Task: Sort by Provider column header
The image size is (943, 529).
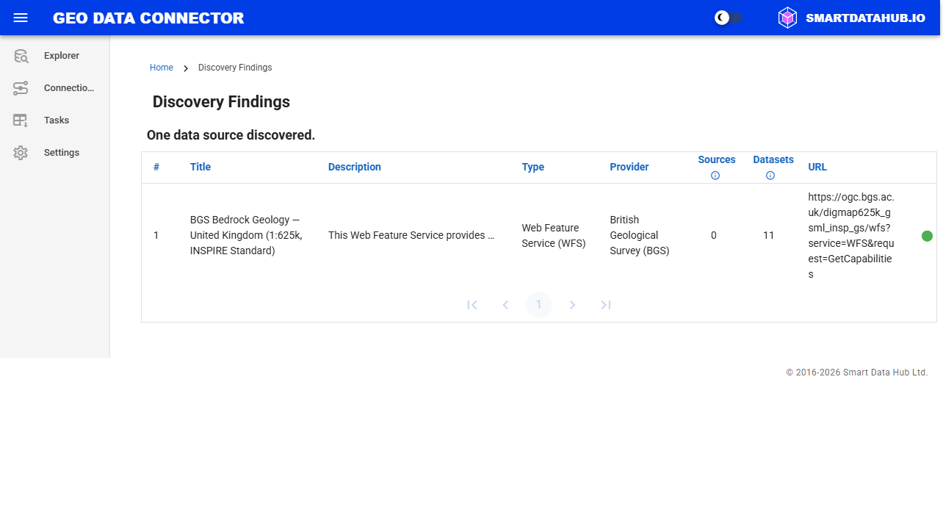Action: click(x=629, y=167)
